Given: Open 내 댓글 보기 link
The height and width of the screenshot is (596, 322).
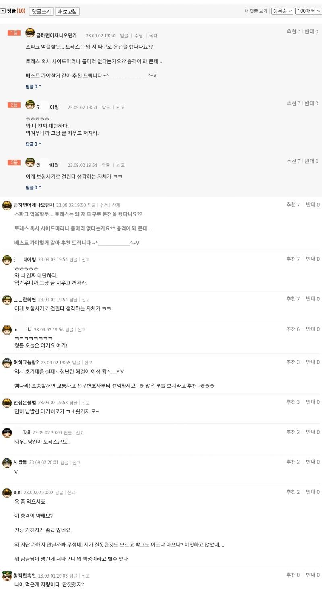Looking at the screenshot, I should [x=256, y=11].
